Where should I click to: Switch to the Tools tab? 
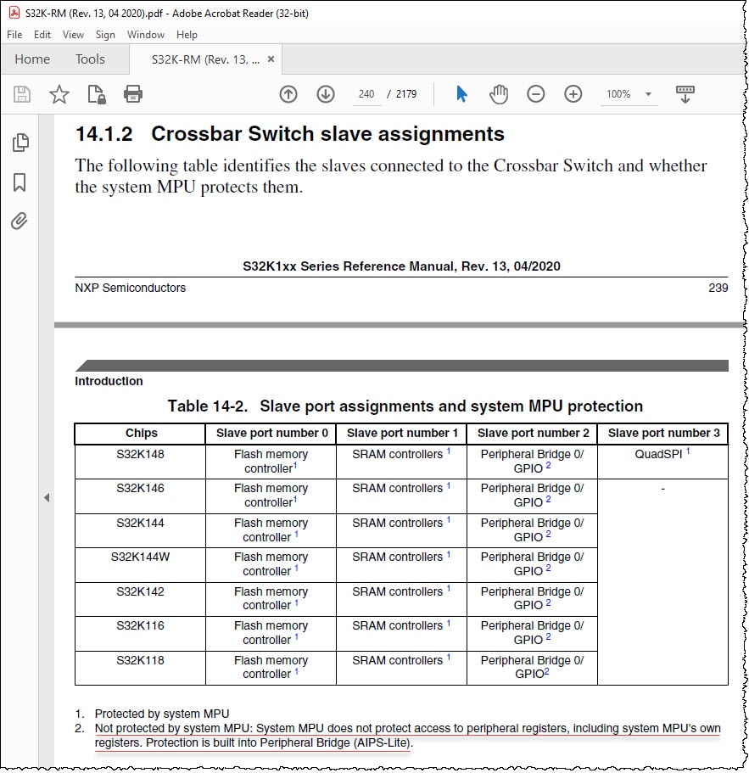(x=90, y=59)
